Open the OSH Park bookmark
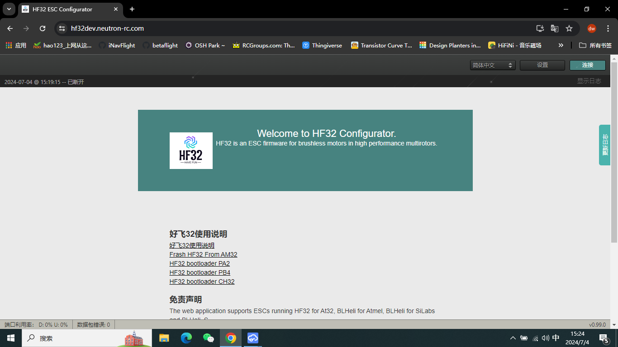 [205, 45]
